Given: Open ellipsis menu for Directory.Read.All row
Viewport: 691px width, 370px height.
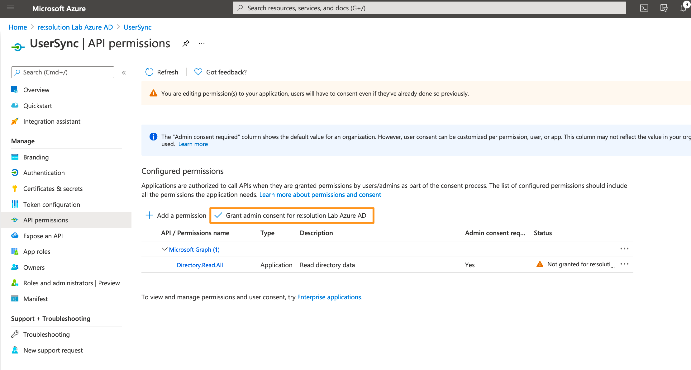Looking at the screenshot, I should [x=624, y=264].
